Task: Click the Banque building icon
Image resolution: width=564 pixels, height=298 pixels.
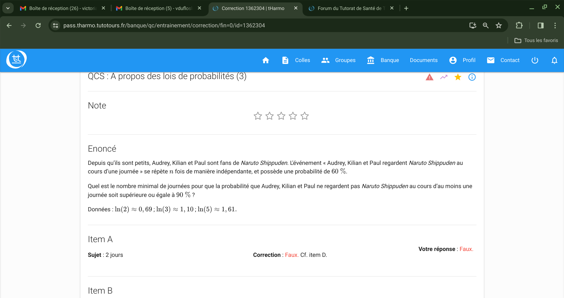Action: (371, 60)
